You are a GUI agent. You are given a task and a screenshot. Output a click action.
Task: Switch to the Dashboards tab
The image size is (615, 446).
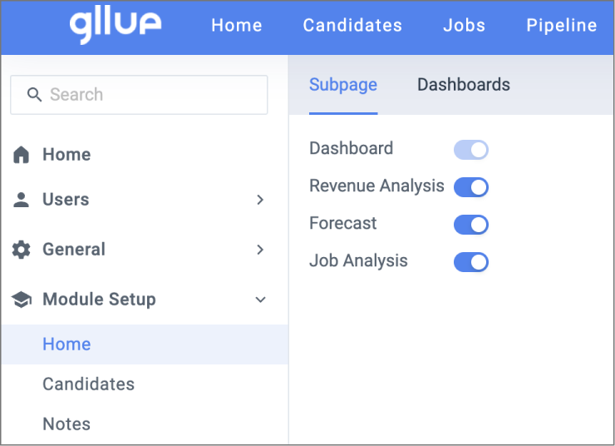[x=464, y=85]
